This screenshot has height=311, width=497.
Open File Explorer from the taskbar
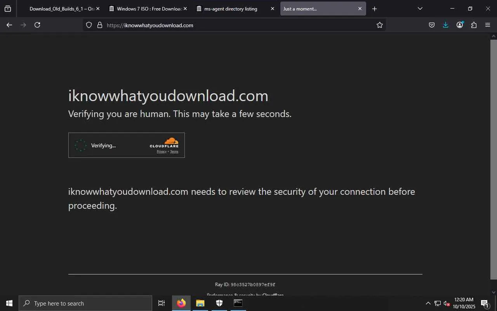tap(200, 303)
